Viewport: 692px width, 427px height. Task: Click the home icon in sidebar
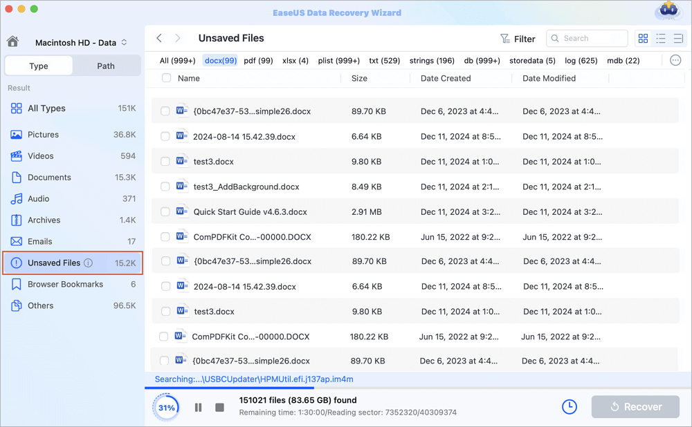pos(13,42)
